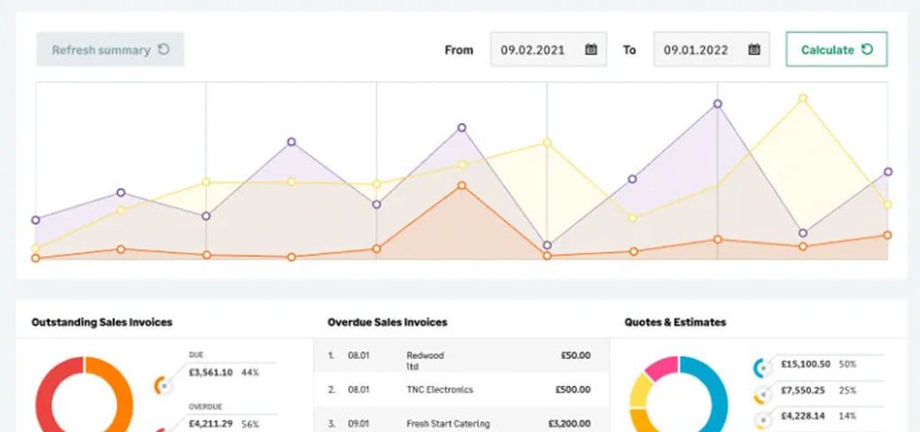Click the pink segment of the quotes donut

click(x=663, y=368)
